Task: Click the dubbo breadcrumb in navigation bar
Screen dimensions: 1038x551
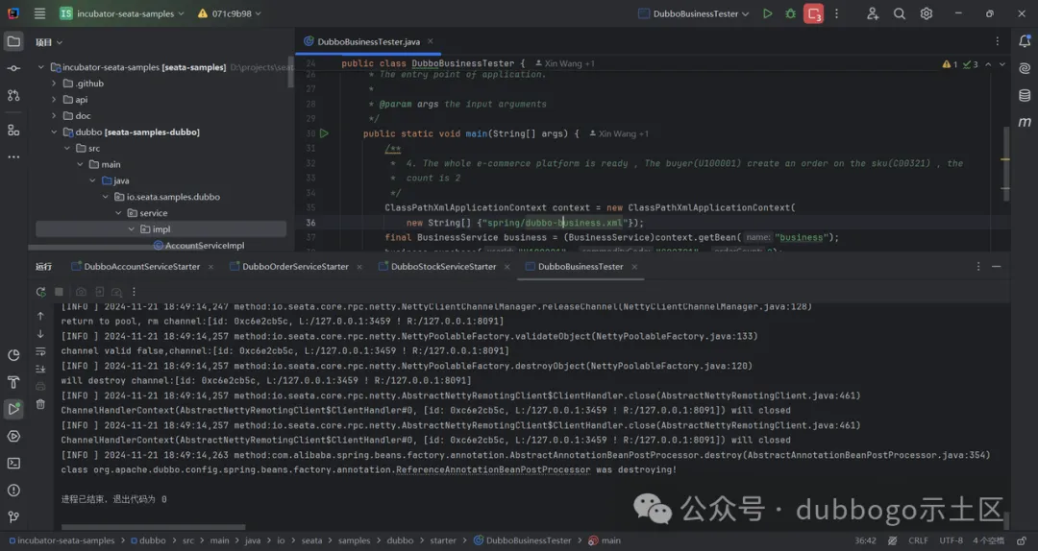Action: point(152,540)
